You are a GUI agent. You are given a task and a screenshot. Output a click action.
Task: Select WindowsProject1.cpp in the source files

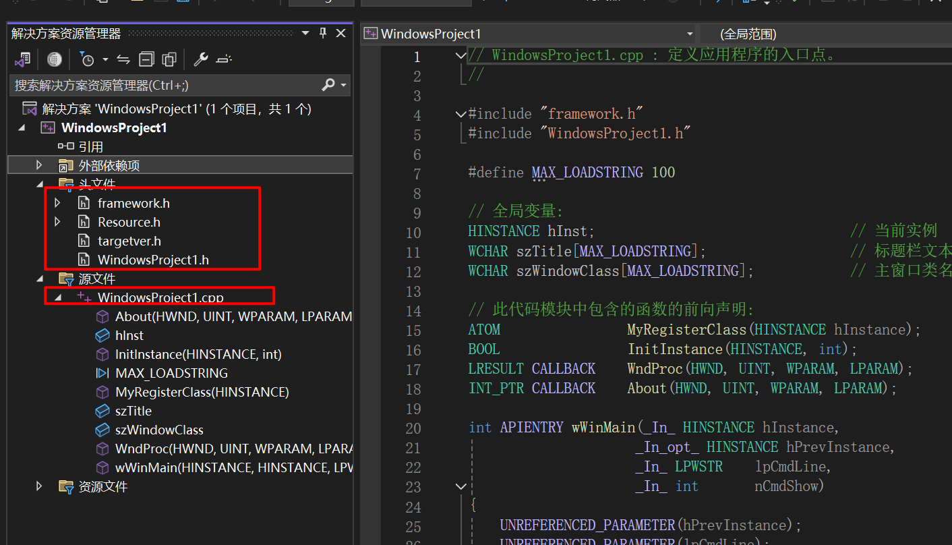coord(160,297)
